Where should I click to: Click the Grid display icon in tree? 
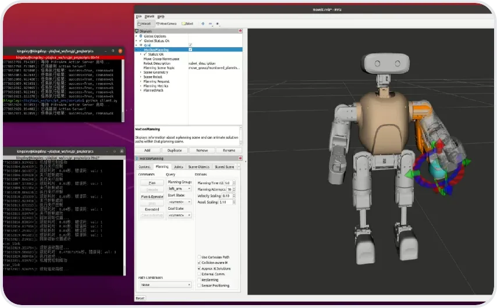[141, 45]
